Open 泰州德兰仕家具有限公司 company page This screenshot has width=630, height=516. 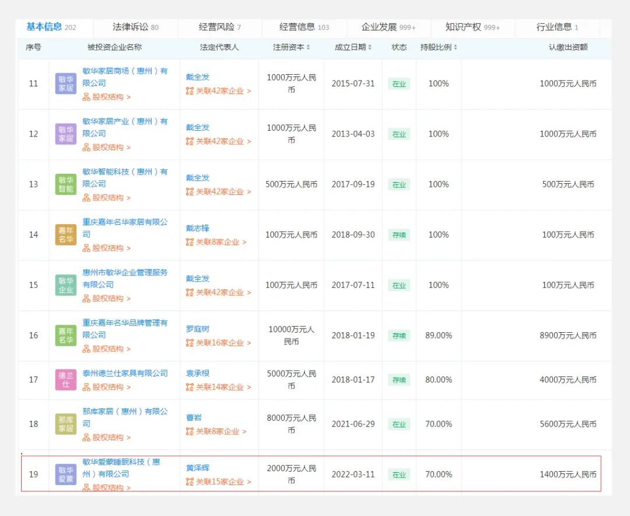[125, 373]
